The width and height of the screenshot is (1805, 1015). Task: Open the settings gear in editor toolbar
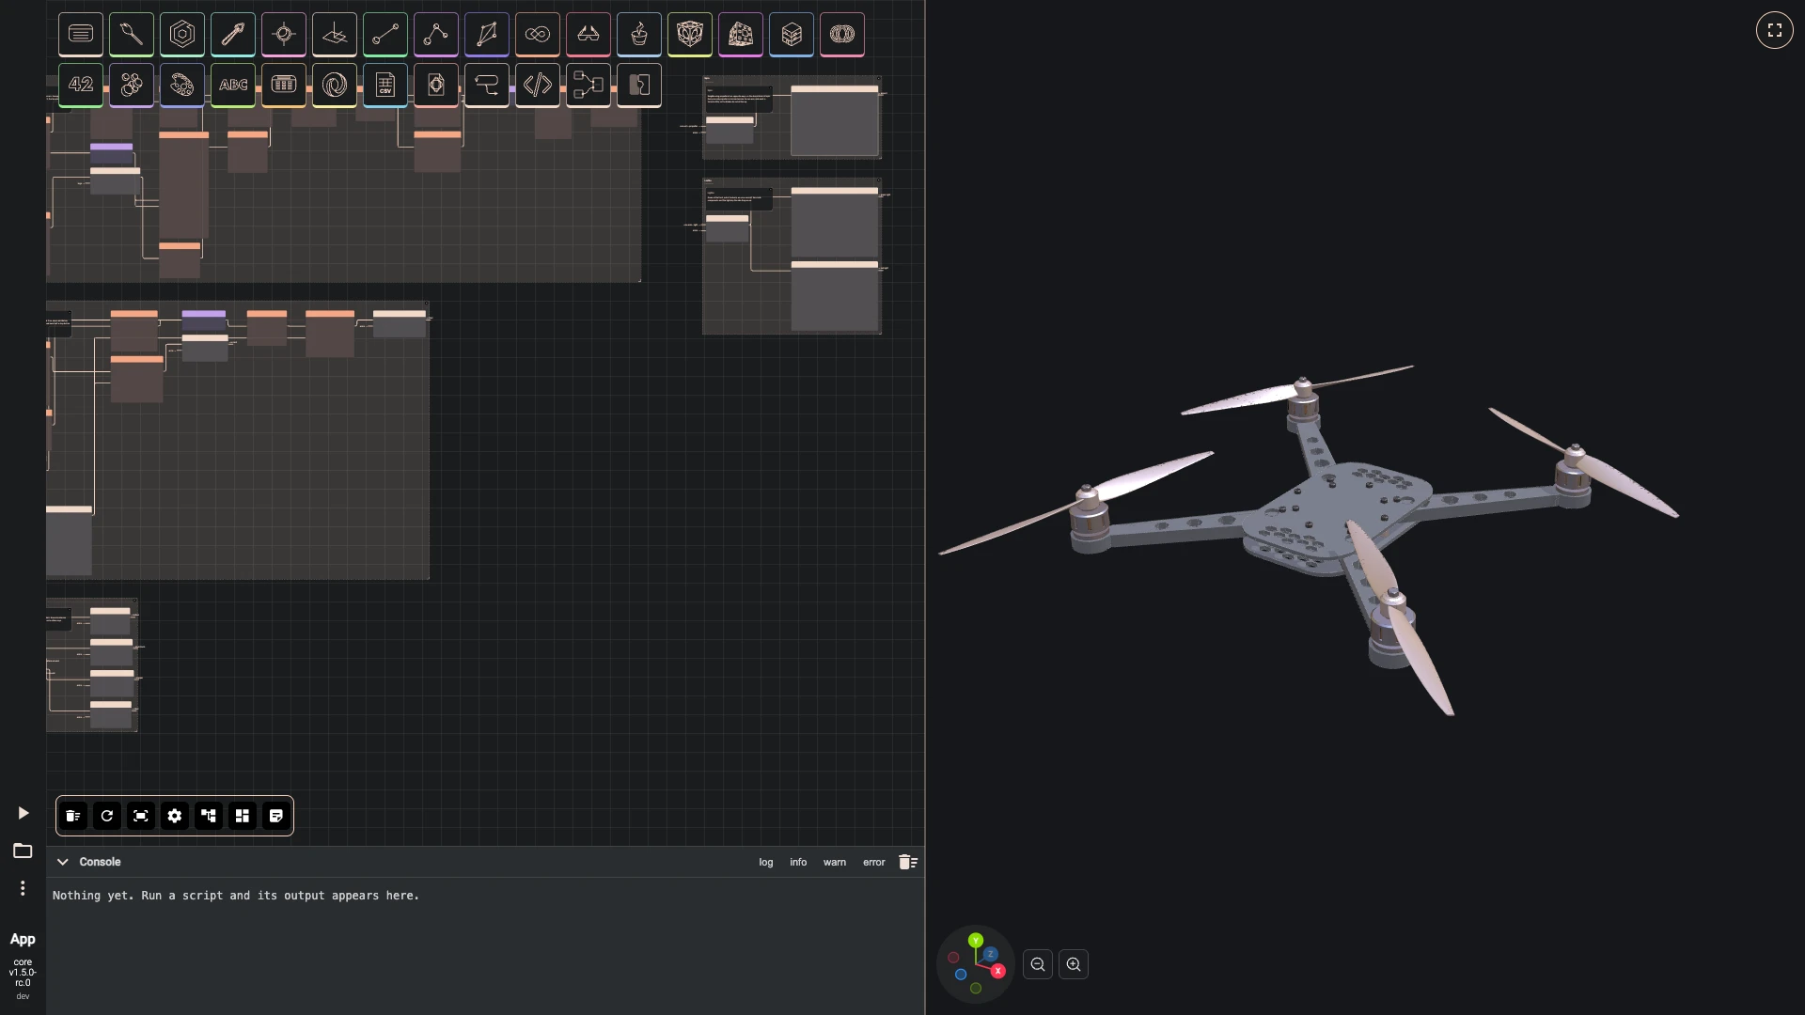pyautogui.click(x=175, y=816)
